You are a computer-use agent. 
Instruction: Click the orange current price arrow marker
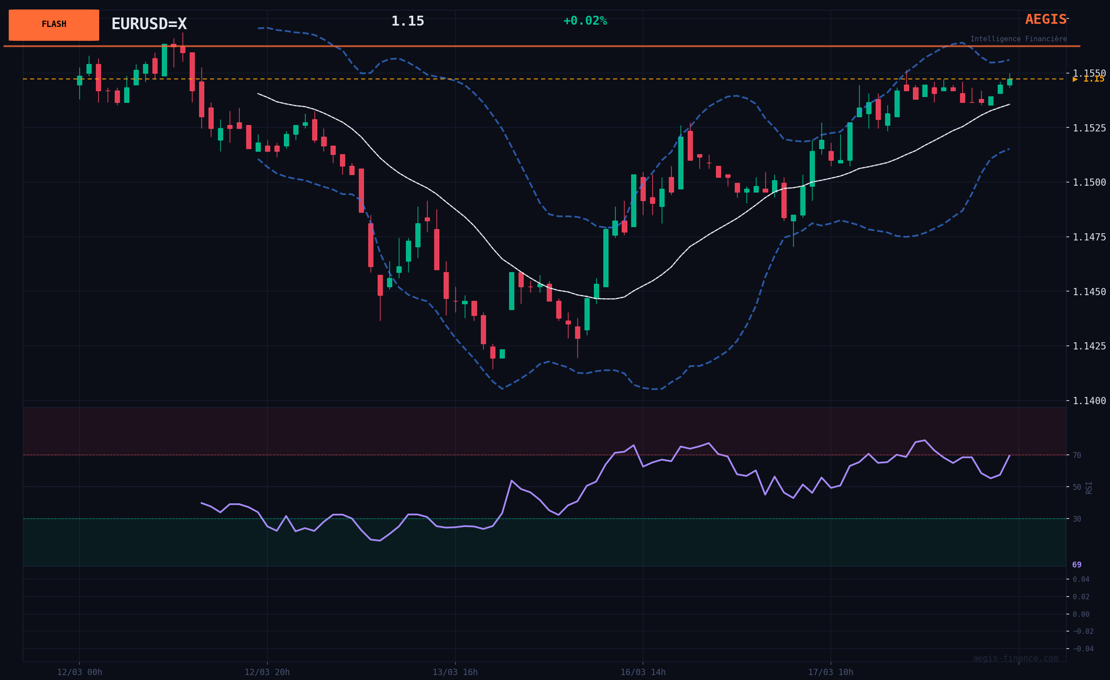tap(1075, 79)
